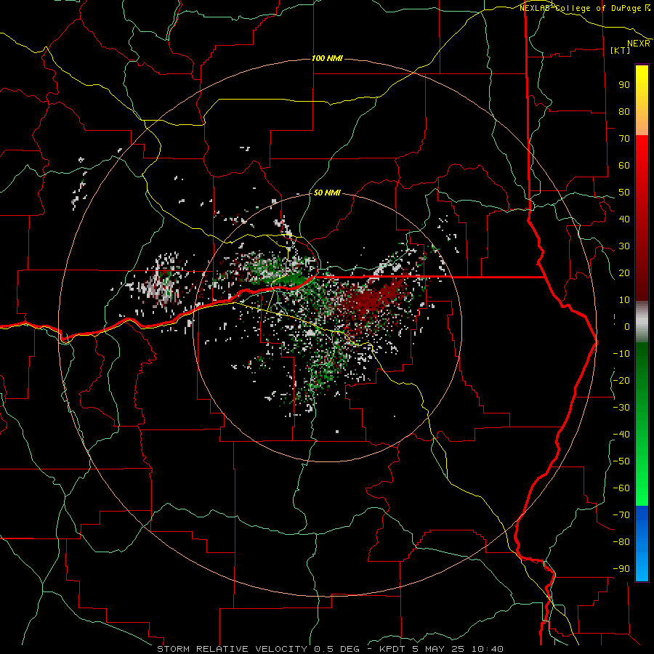Image resolution: width=654 pixels, height=654 pixels.
Task: Click the -40 value on velocity scale
Action: pos(621,435)
